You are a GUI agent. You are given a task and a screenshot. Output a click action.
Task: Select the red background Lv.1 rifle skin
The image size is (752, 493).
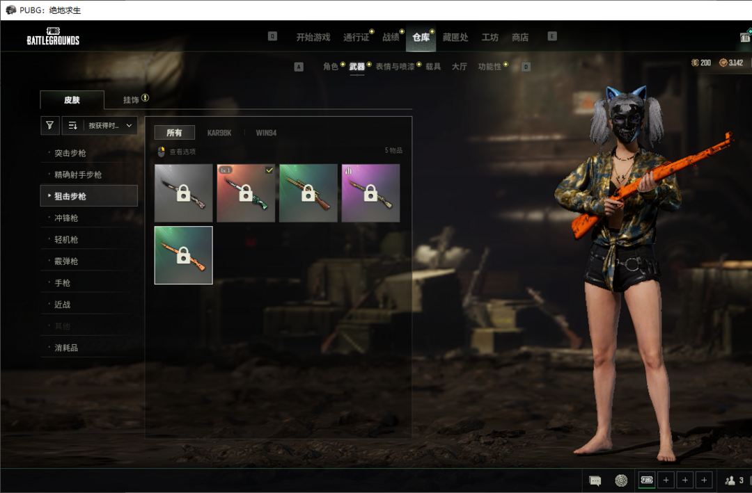point(246,193)
